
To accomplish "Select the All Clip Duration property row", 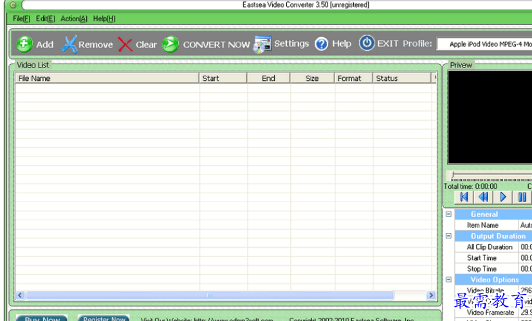I will coord(493,247).
